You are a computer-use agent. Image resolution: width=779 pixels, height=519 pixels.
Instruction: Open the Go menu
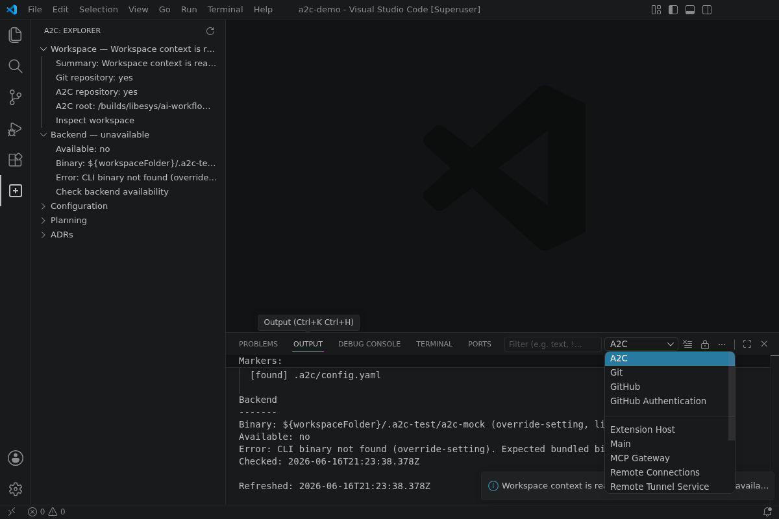(x=165, y=10)
